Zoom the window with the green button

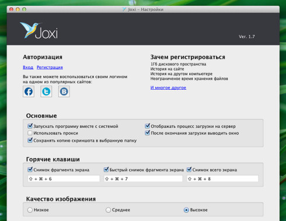pos(24,9)
